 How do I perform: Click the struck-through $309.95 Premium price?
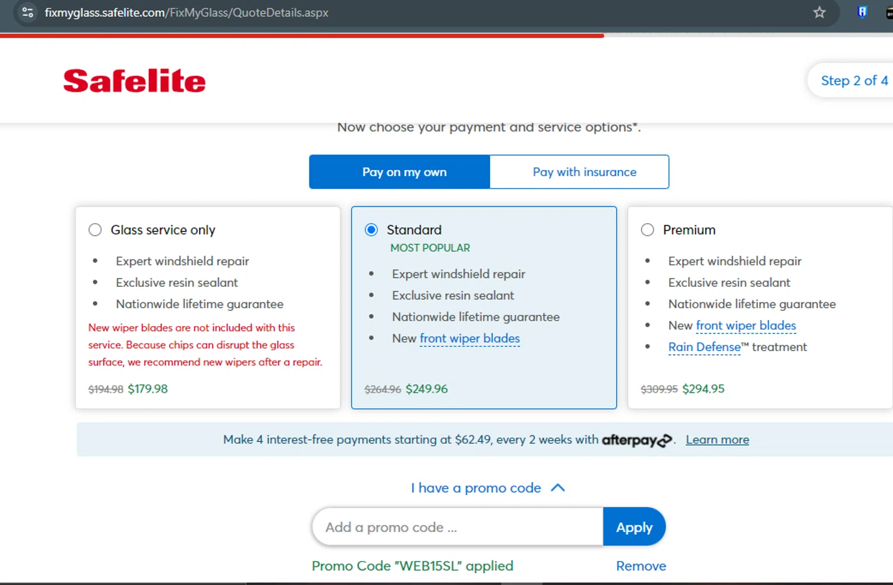pyautogui.click(x=659, y=390)
